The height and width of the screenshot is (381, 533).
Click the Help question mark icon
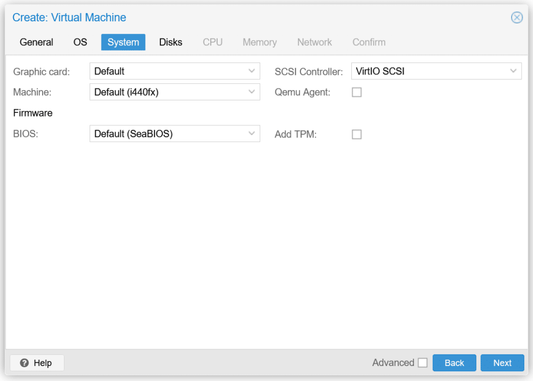tap(24, 363)
